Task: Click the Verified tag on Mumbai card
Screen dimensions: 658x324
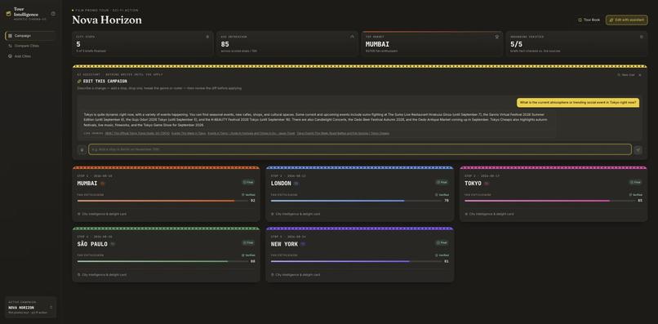Action: 248,195
